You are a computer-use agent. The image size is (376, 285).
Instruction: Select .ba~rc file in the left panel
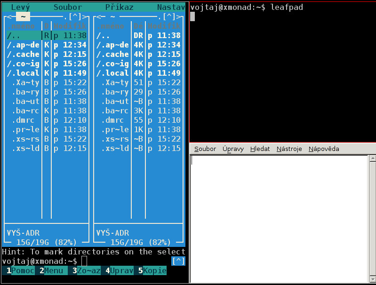pos(47,111)
